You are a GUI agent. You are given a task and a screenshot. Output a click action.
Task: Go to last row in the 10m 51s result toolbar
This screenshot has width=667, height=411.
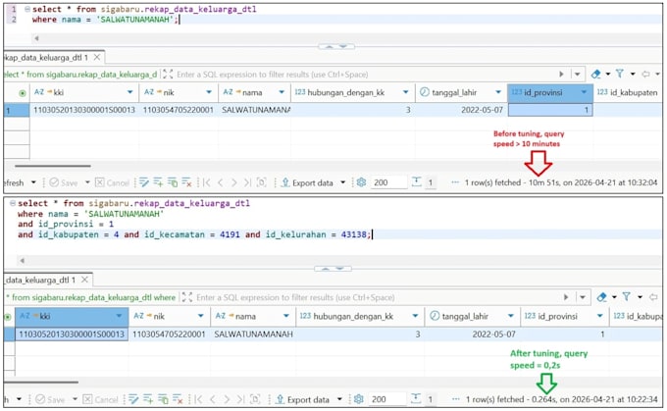(x=247, y=183)
